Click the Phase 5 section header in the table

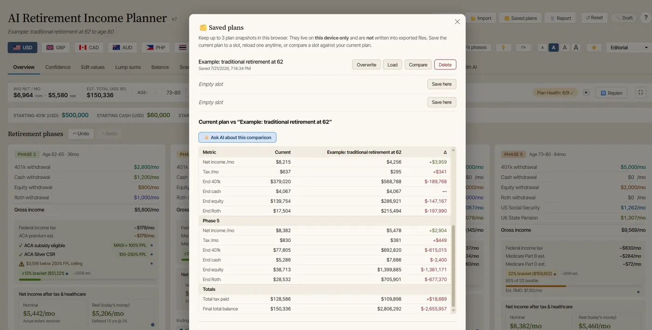click(x=325, y=220)
